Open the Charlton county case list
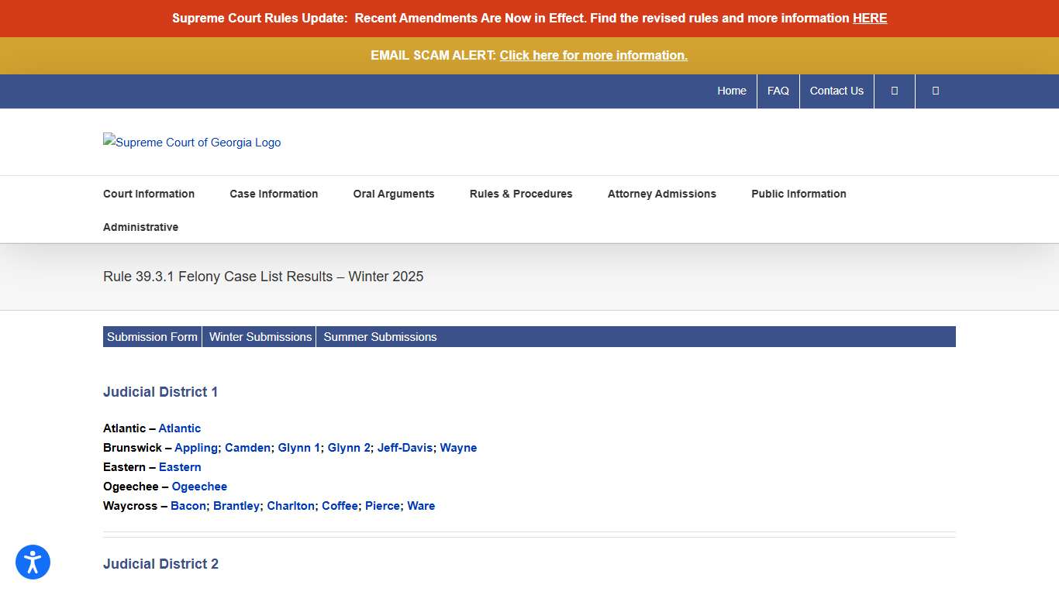 tap(291, 506)
